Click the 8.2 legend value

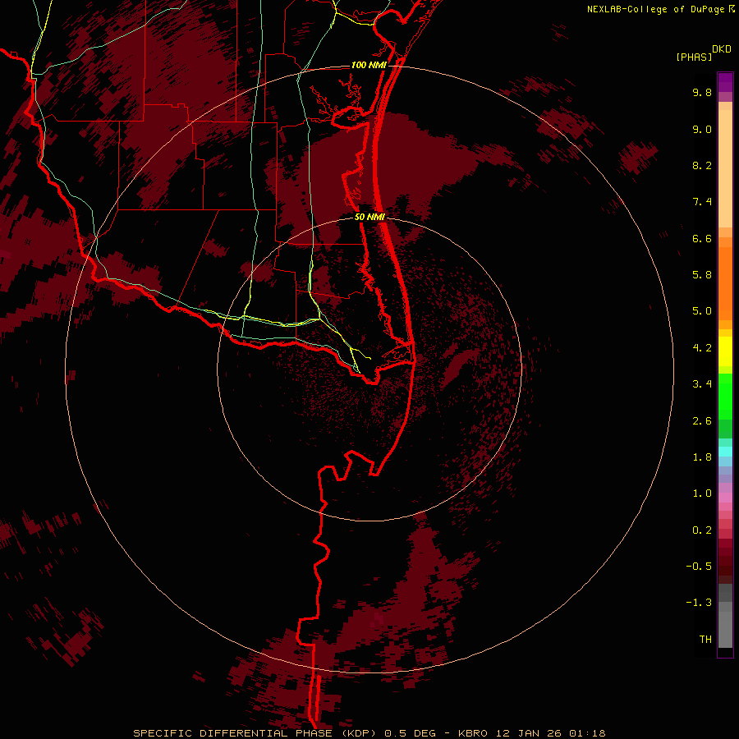click(702, 165)
